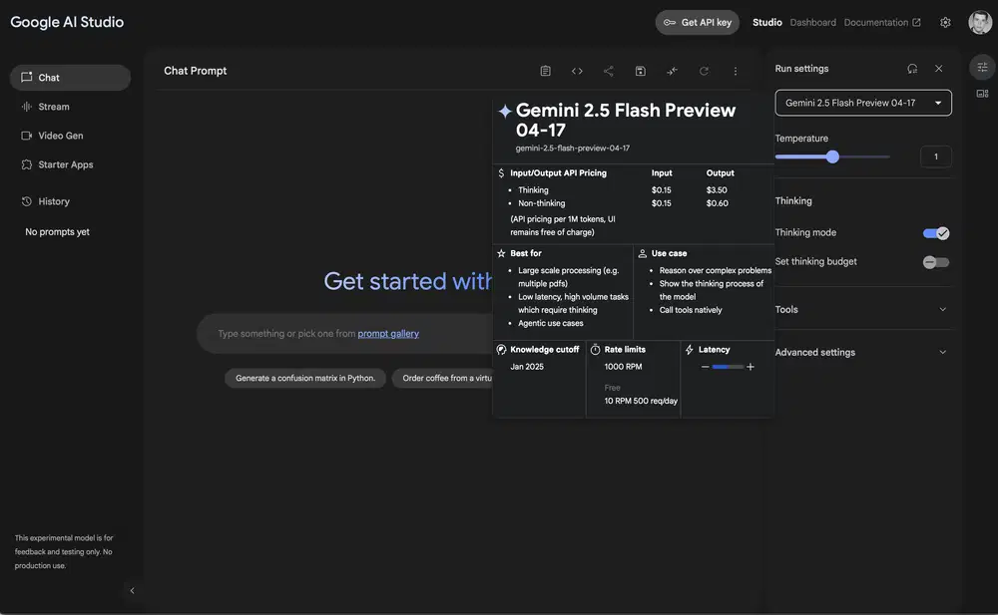Open the Chat section in sidebar

click(70, 78)
